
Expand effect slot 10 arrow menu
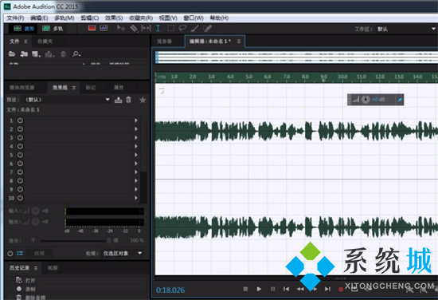136,198
